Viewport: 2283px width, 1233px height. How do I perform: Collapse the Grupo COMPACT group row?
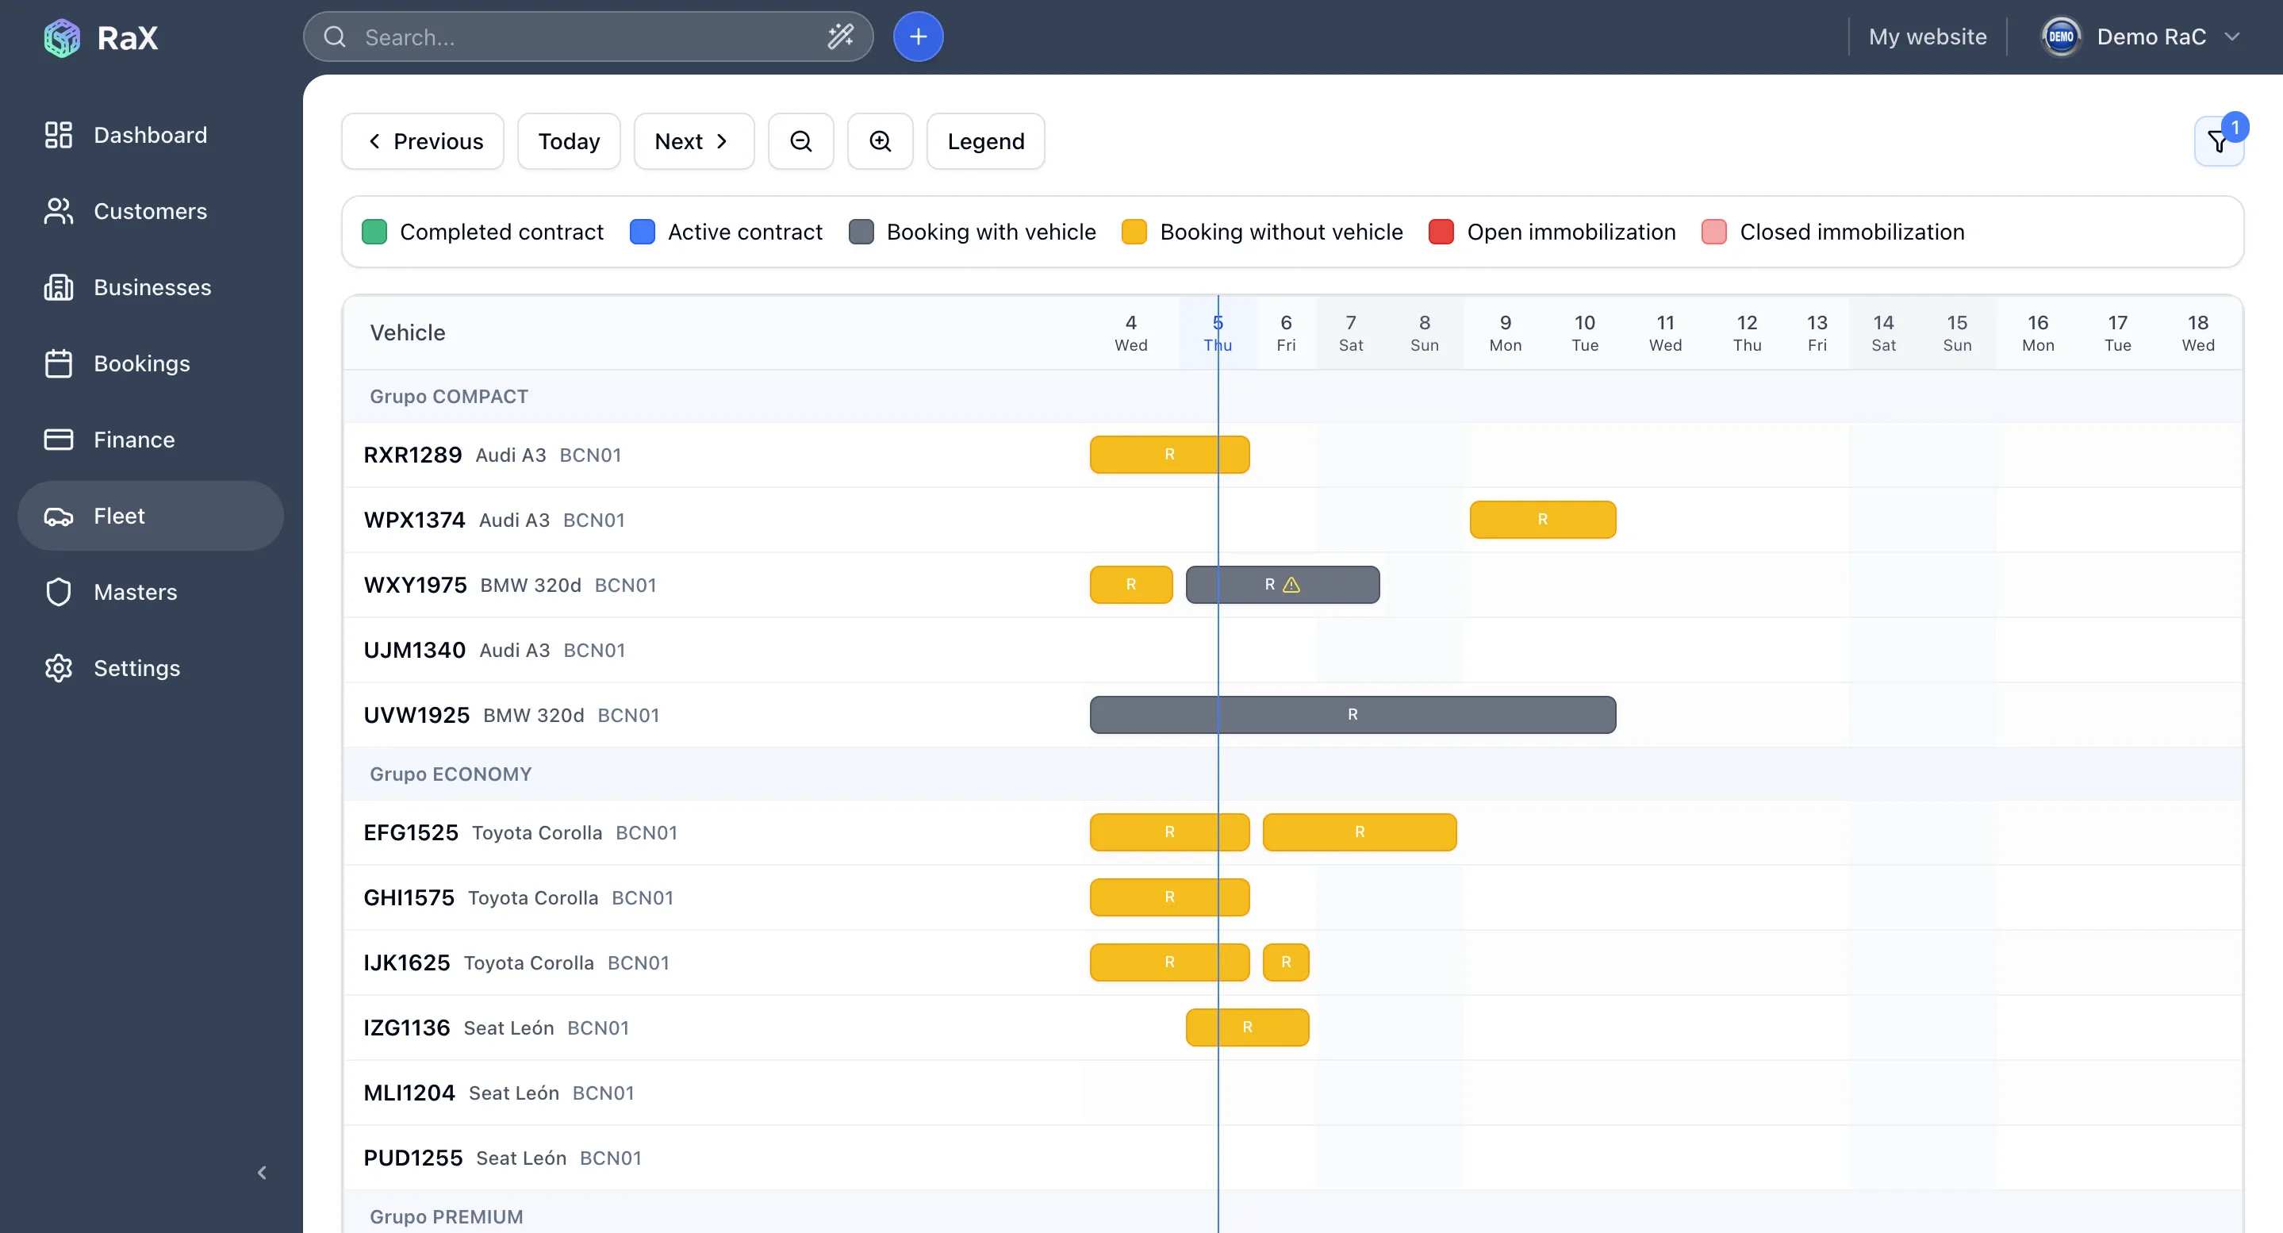pyautogui.click(x=1293, y=396)
